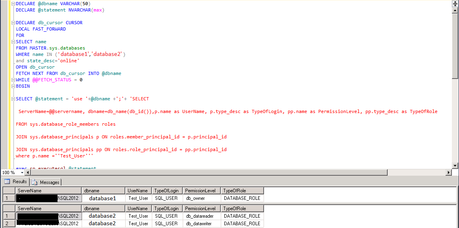Collapse the SELECT @statement block
Screen dimensions: 459x228
pyautogui.click(x=13, y=99)
